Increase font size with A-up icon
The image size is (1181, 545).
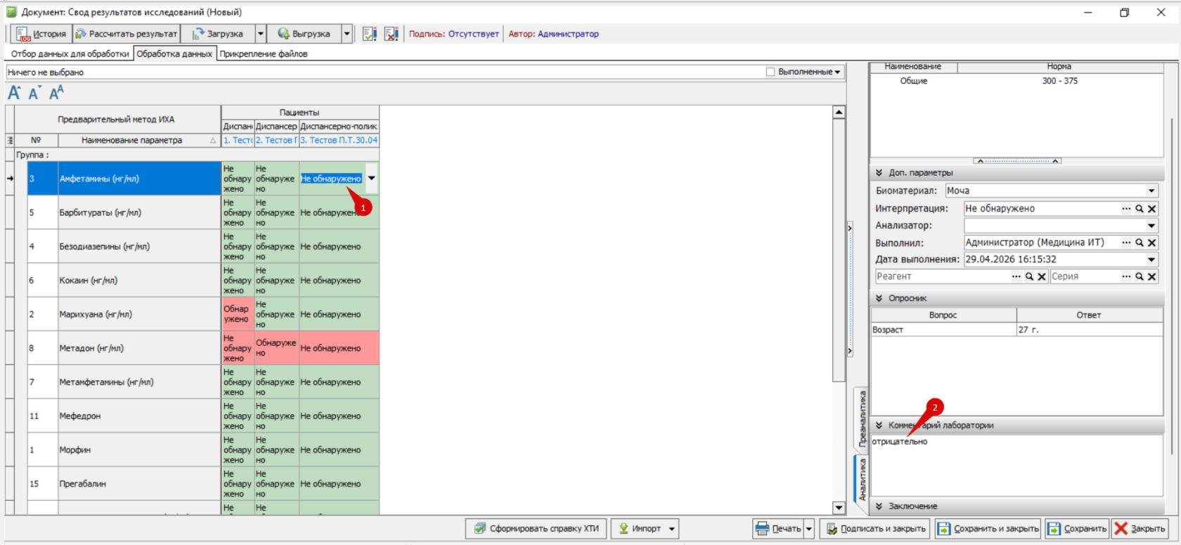pyautogui.click(x=14, y=92)
